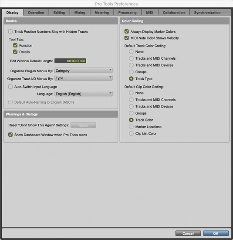Uncheck the Function tool tips checkbox
The height and width of the screenshot is (240, 233).
(15, 45)
